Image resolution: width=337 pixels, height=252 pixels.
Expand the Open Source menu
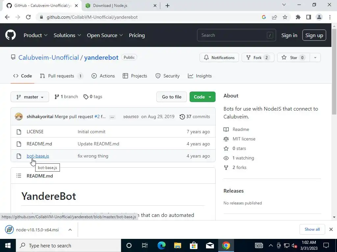(105, 35)
